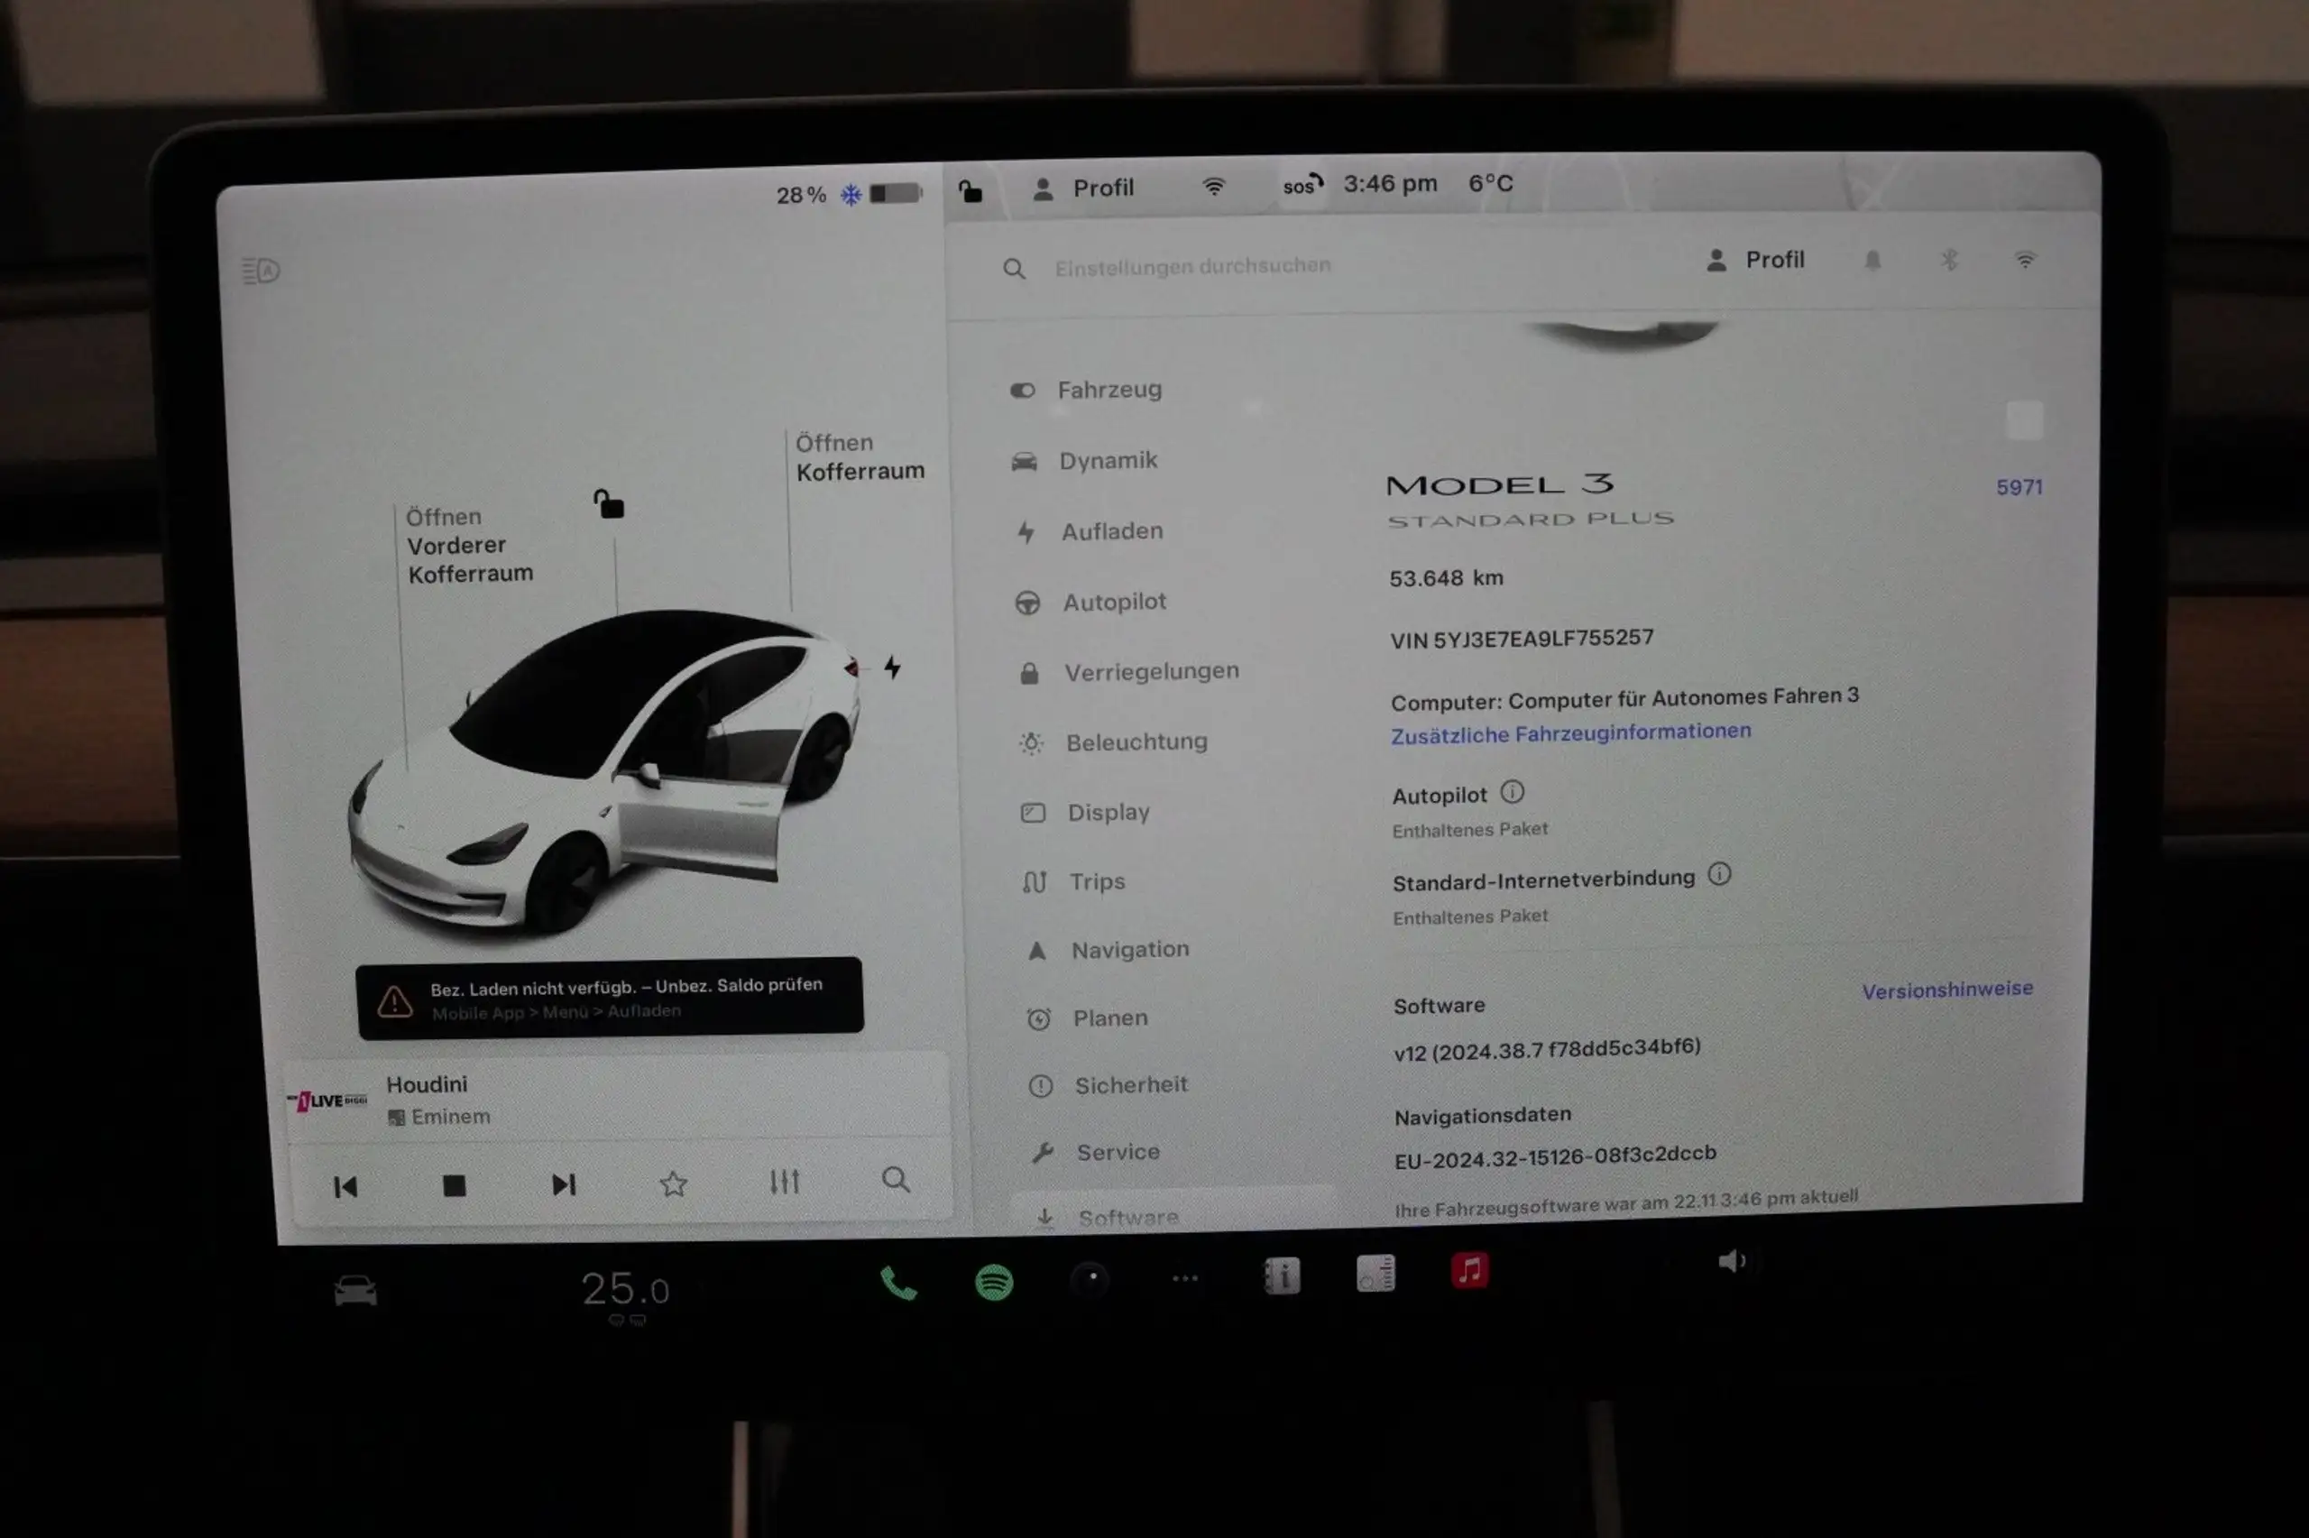Click Zusätzliche Fahrzeuginformationen link

[1569, 733]
